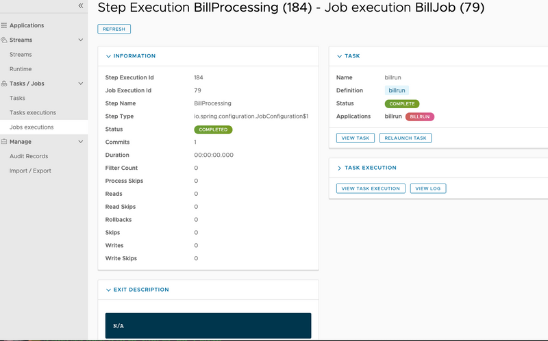548x341 pixels.
Task: Open Audit Records page
Action: (29, 156)
